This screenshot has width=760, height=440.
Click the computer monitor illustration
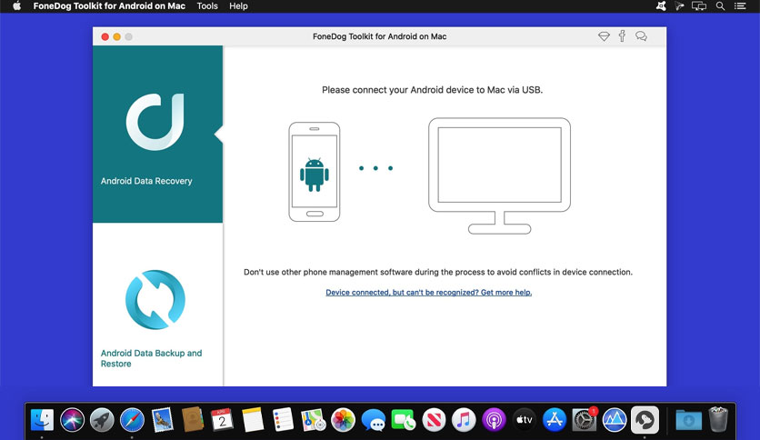point(499,175)
